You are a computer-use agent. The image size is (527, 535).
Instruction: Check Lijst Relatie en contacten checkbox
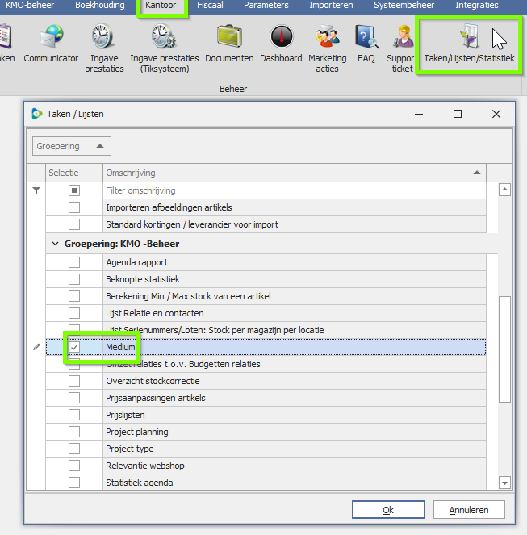coord(74,313)
